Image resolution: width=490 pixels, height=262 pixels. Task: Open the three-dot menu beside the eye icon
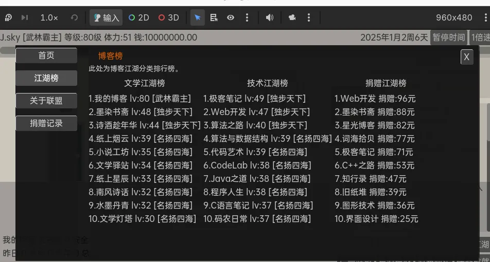point(247,17)
